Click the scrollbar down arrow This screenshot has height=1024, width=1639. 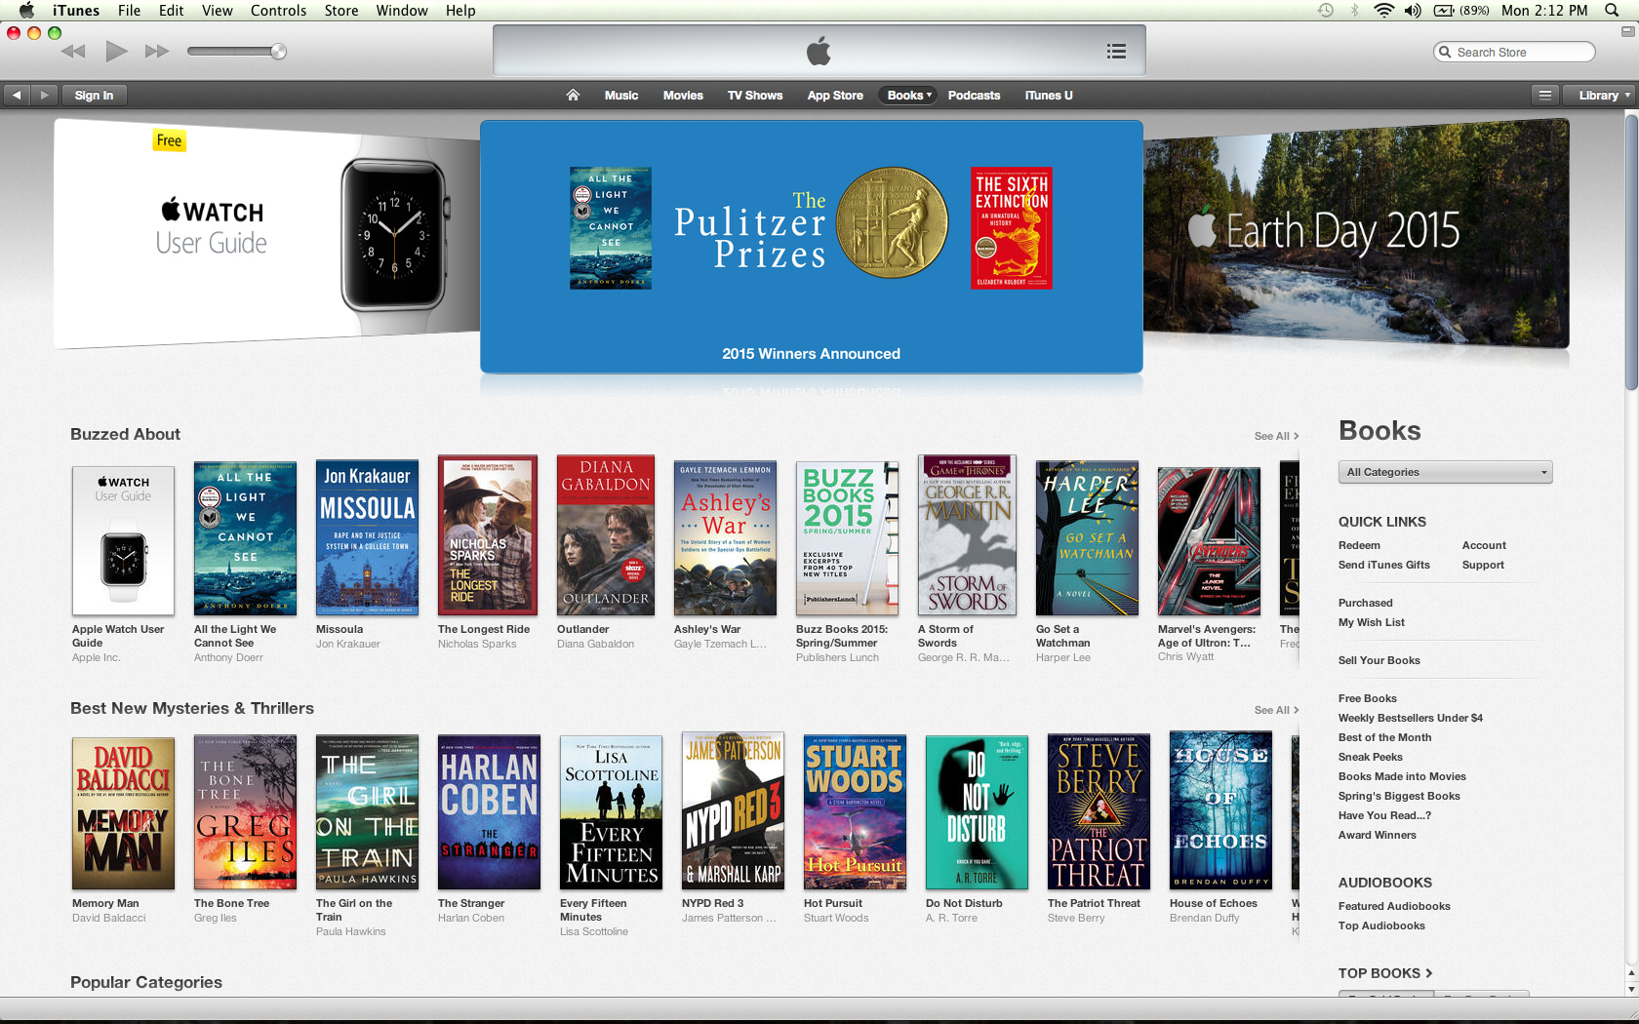pos(1631,989)
